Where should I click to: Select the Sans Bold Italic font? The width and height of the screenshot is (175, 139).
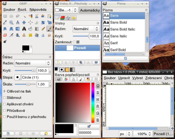[x=122, y=29]
